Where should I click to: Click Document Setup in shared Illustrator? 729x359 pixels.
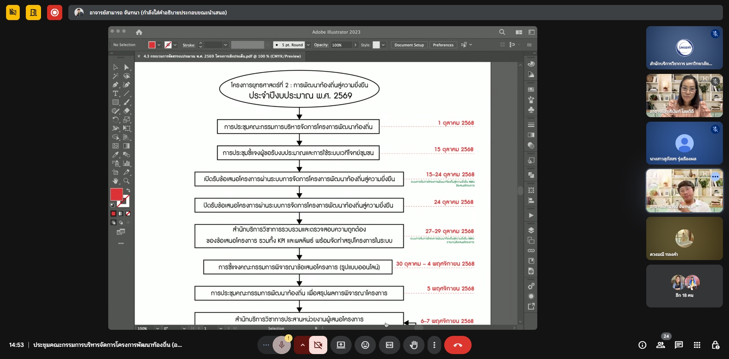click(x=409, y=45)
